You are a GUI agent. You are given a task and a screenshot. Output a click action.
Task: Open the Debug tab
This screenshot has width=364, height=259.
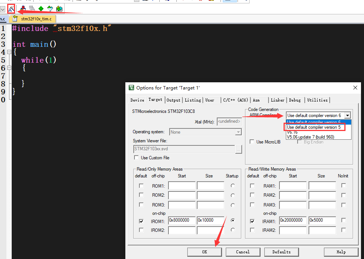295,100
